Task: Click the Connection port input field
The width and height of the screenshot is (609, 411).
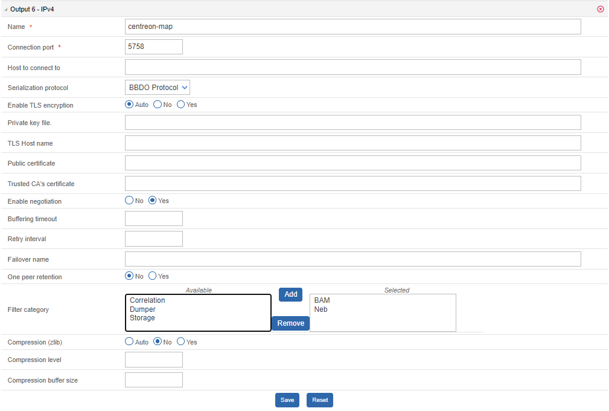Action: (x=153, y=47)
